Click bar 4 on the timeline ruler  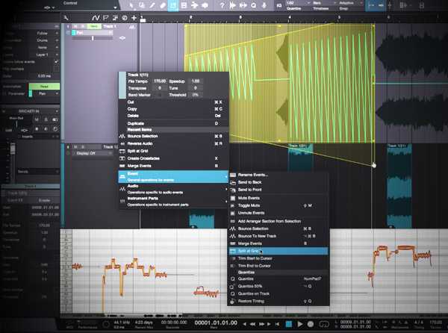[x=290, y=18]
